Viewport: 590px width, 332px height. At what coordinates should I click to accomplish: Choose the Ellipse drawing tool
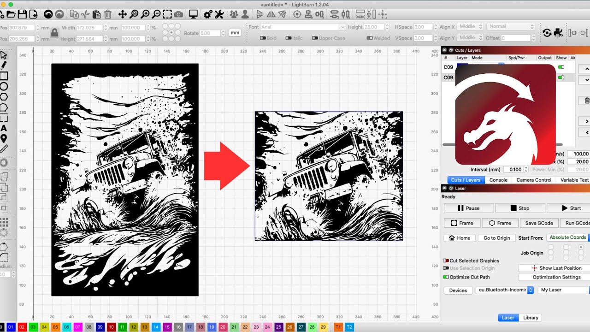point(4,86)
